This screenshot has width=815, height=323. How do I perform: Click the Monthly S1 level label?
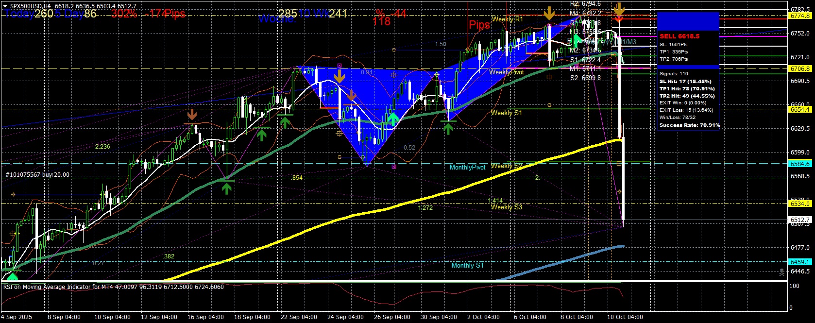pos(467,265)
